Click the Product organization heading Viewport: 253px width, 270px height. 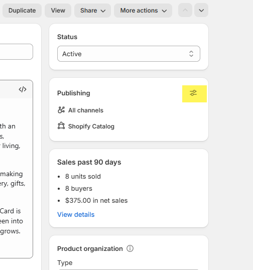point(90,248)
